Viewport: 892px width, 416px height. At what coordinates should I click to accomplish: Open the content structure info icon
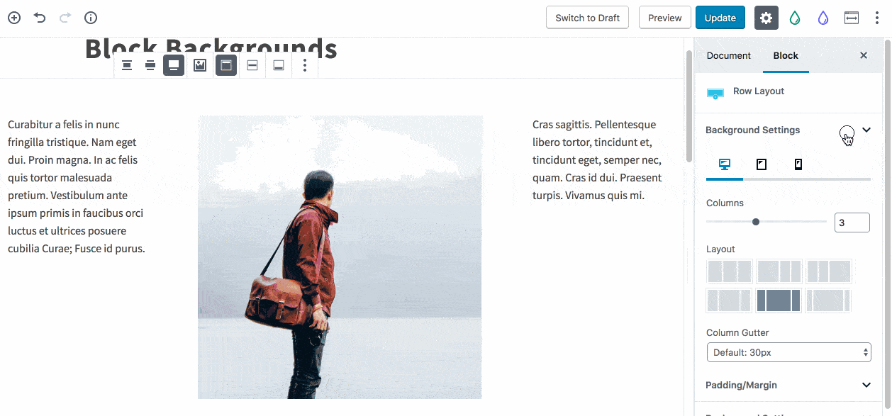[91, 18]
